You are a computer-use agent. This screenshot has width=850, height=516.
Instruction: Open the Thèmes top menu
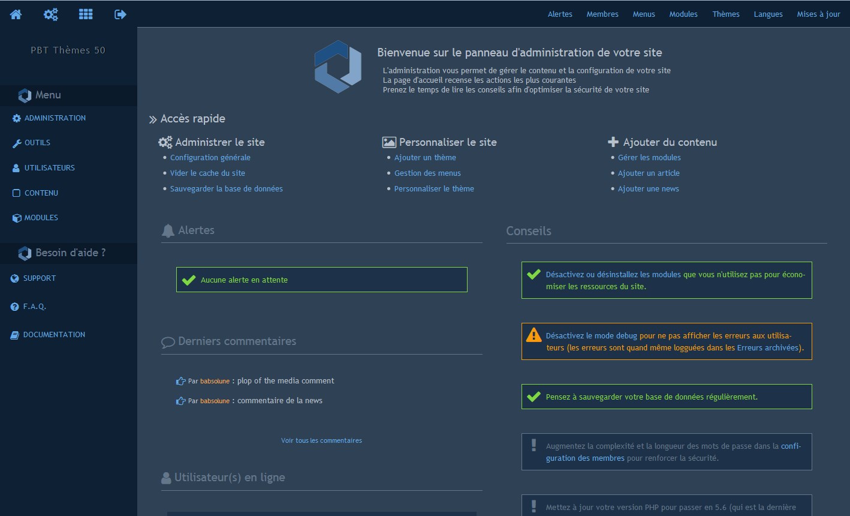tap(726, 14)
